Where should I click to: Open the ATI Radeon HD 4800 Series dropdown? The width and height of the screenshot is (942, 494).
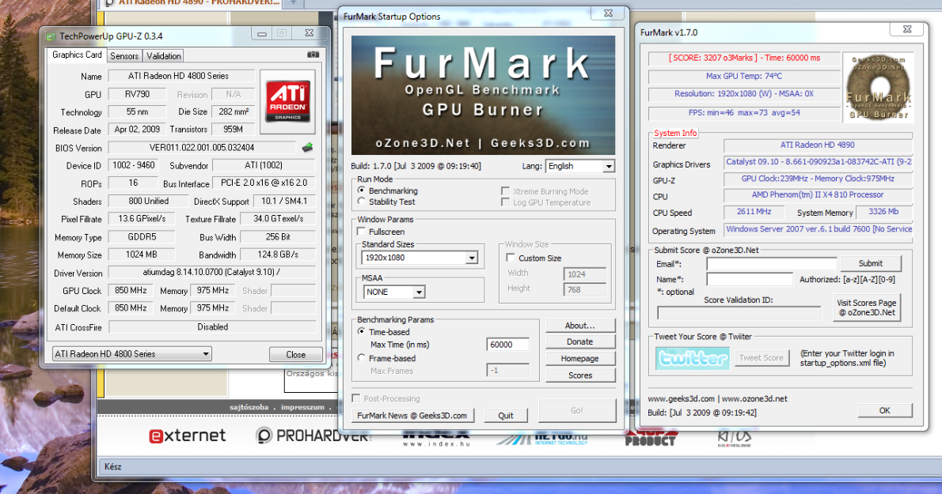click(131, 354)
